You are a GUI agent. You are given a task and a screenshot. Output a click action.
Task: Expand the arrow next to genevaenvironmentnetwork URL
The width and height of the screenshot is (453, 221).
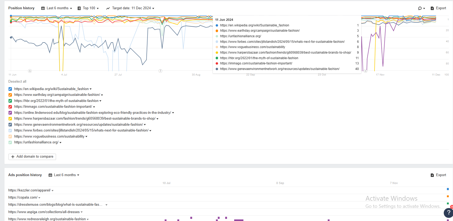145,125
